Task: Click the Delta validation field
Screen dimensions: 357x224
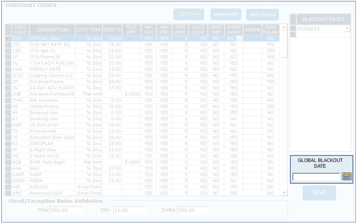Action: (193, 211)
